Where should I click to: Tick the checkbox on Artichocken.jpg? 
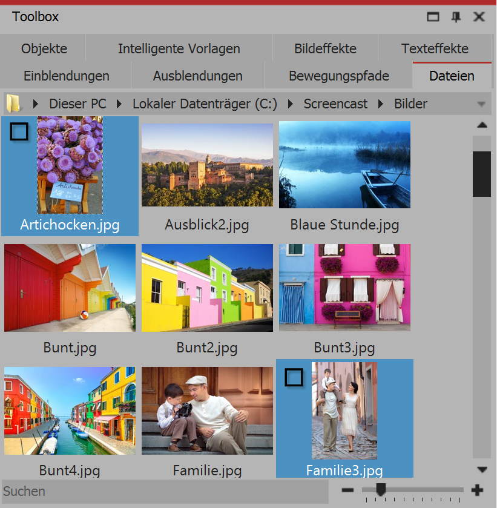click(19, 131)
